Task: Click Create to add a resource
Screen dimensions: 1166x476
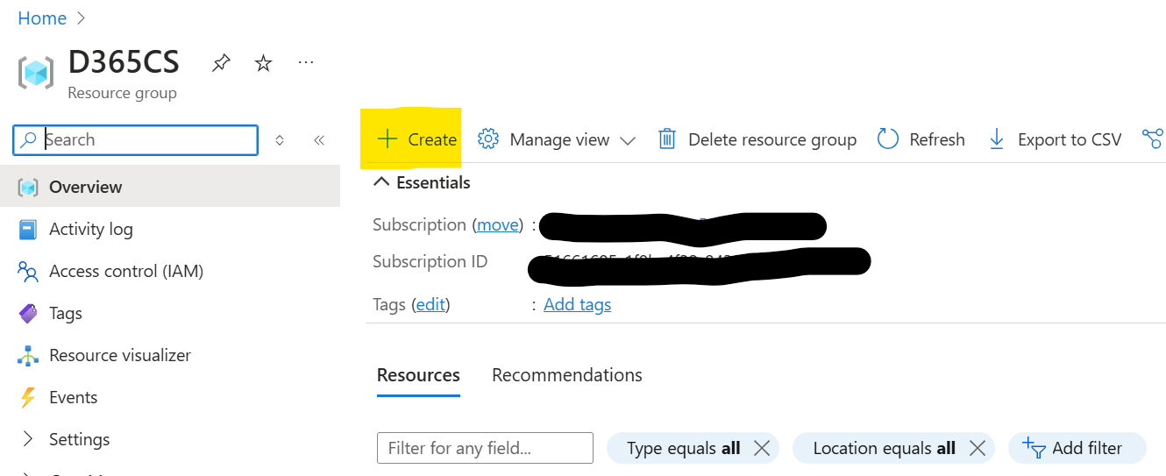Action: pyautogui.click(x=416, y=139)
